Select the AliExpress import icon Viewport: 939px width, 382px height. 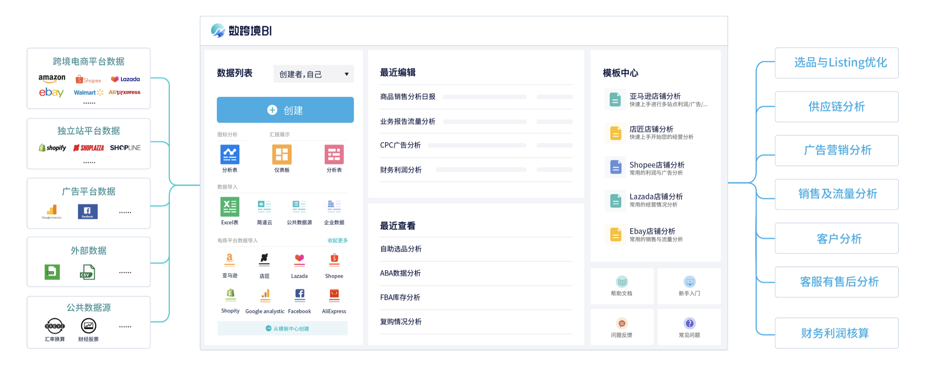pos(334,297)
